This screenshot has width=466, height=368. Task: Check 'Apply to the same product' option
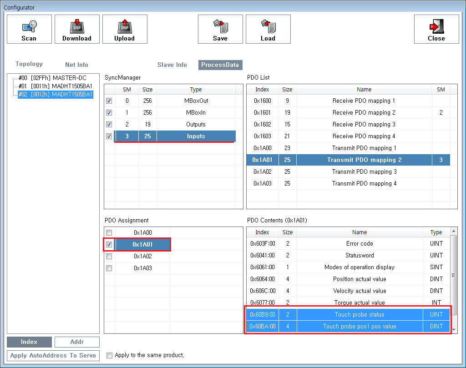pyautogui.click(x=109, y=355)
